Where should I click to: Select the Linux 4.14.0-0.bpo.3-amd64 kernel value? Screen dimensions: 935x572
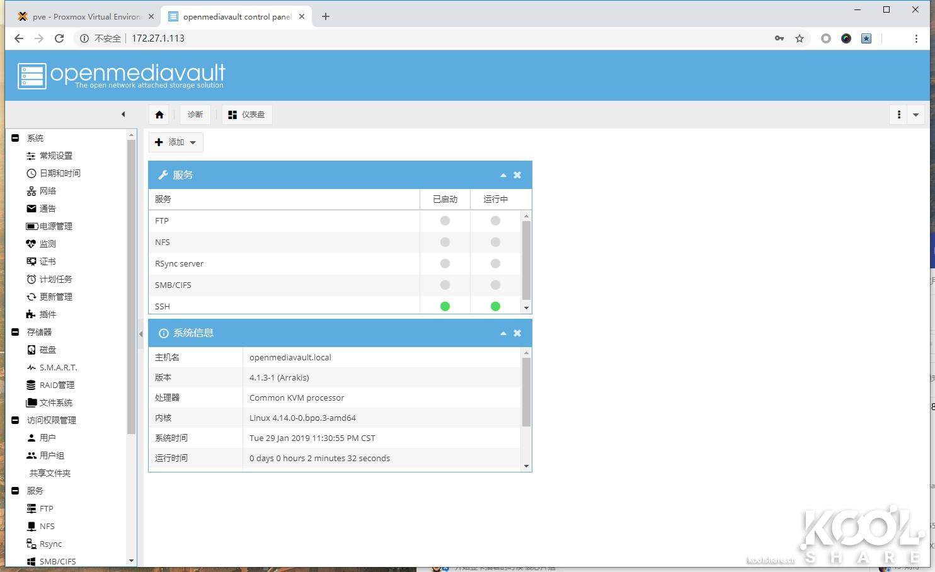(x=302, y=418)
